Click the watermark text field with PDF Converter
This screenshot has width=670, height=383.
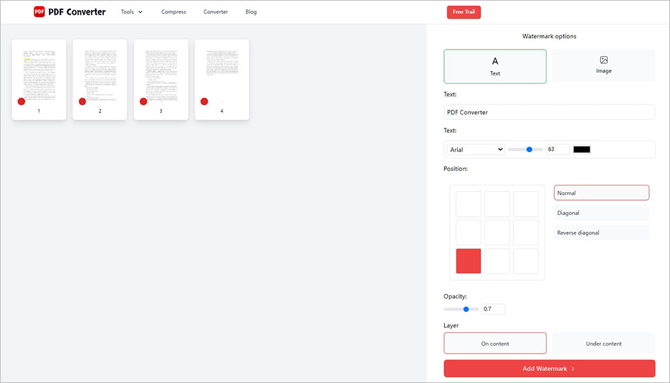[x=549, y=112]
